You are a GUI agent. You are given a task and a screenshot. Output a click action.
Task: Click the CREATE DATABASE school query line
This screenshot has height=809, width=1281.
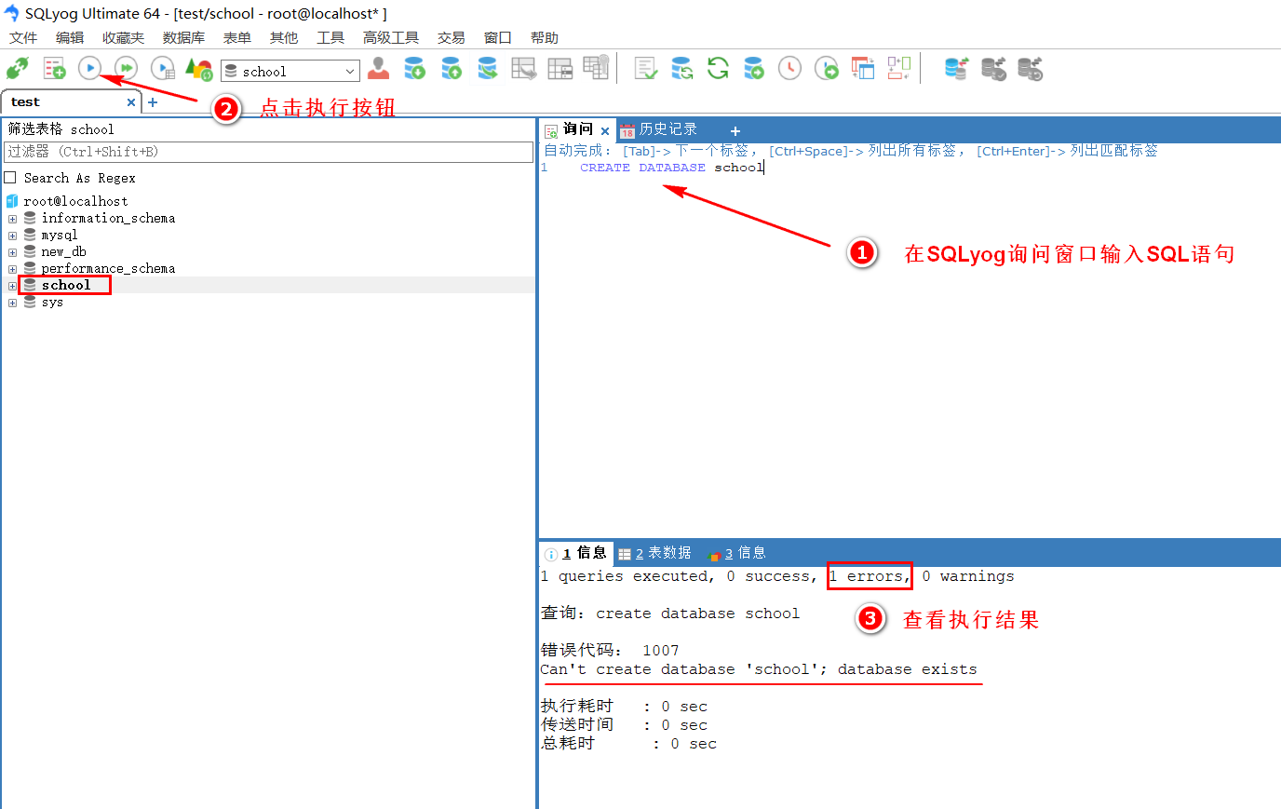pos(671,168)
